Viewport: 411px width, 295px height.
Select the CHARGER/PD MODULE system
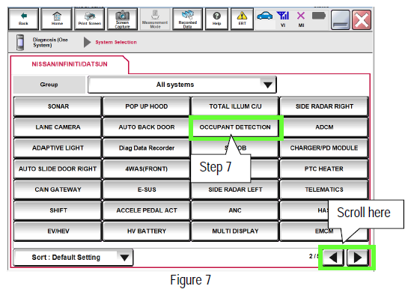point(324,148)
